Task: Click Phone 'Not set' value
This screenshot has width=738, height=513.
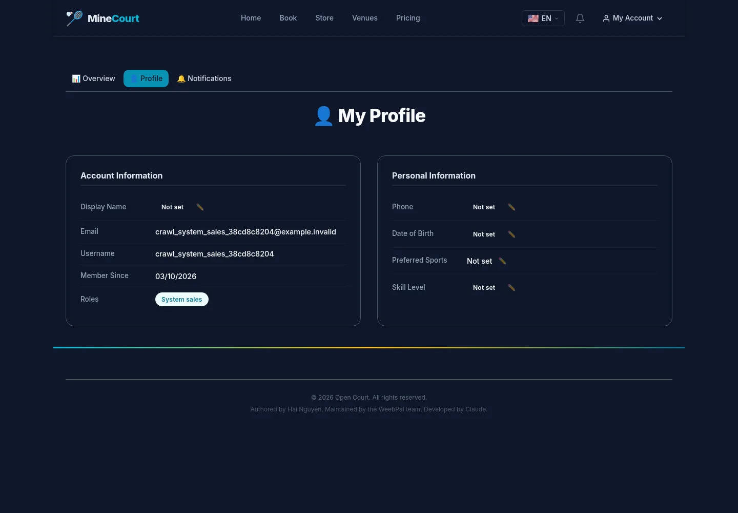Action: [x=484, y=207]
